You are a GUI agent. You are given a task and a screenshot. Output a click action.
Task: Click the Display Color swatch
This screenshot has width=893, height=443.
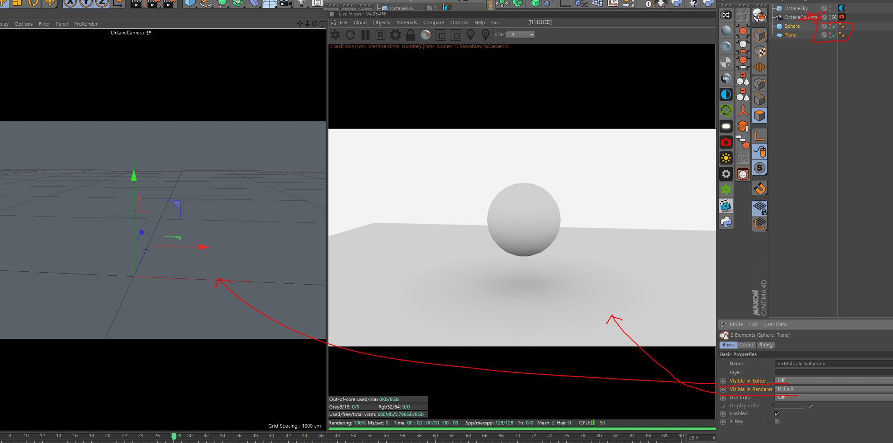click(789, 405)
